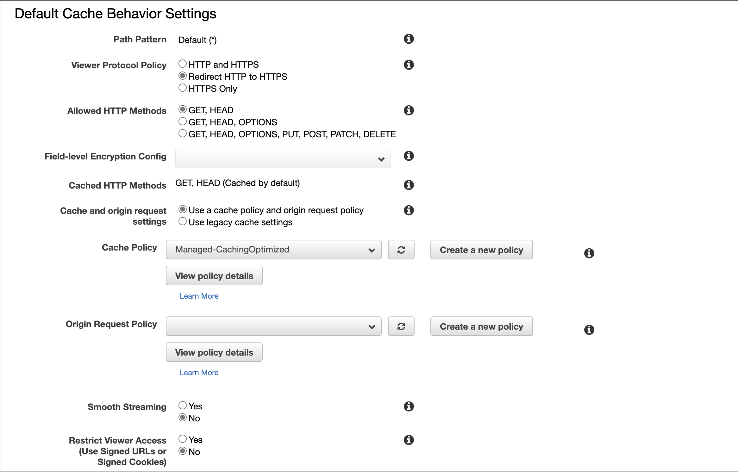The height and width of the screenshot is (472, 738).
Task: Set Restrict Viewer Access to No
Action: coord(183,451)
